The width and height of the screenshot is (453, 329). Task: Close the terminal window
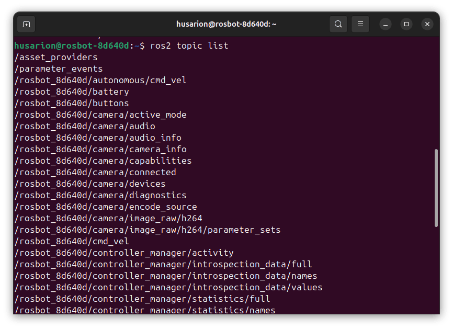(427, 24)
